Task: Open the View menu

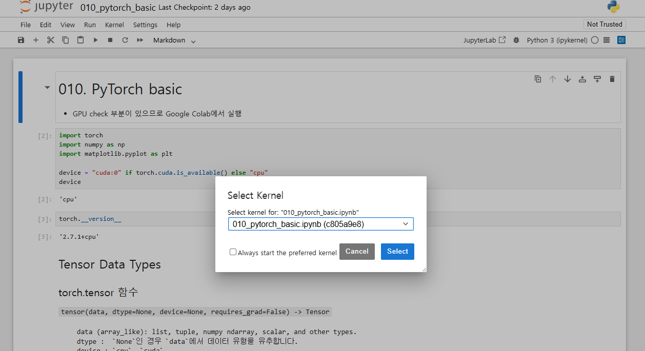Action: click(68, 25)
